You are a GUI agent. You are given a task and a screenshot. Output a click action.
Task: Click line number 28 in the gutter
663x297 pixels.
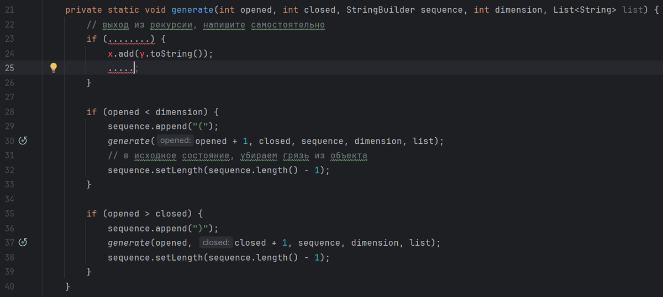pos(10,112)
